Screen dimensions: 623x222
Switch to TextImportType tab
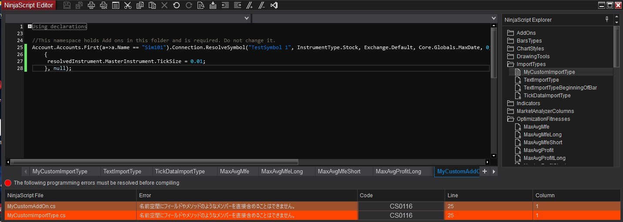(122, 172)
